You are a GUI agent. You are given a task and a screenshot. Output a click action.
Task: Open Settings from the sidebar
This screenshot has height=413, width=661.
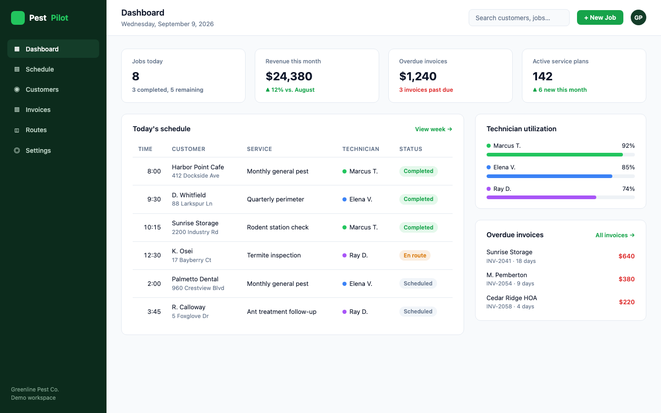click(x=53, y=150)
